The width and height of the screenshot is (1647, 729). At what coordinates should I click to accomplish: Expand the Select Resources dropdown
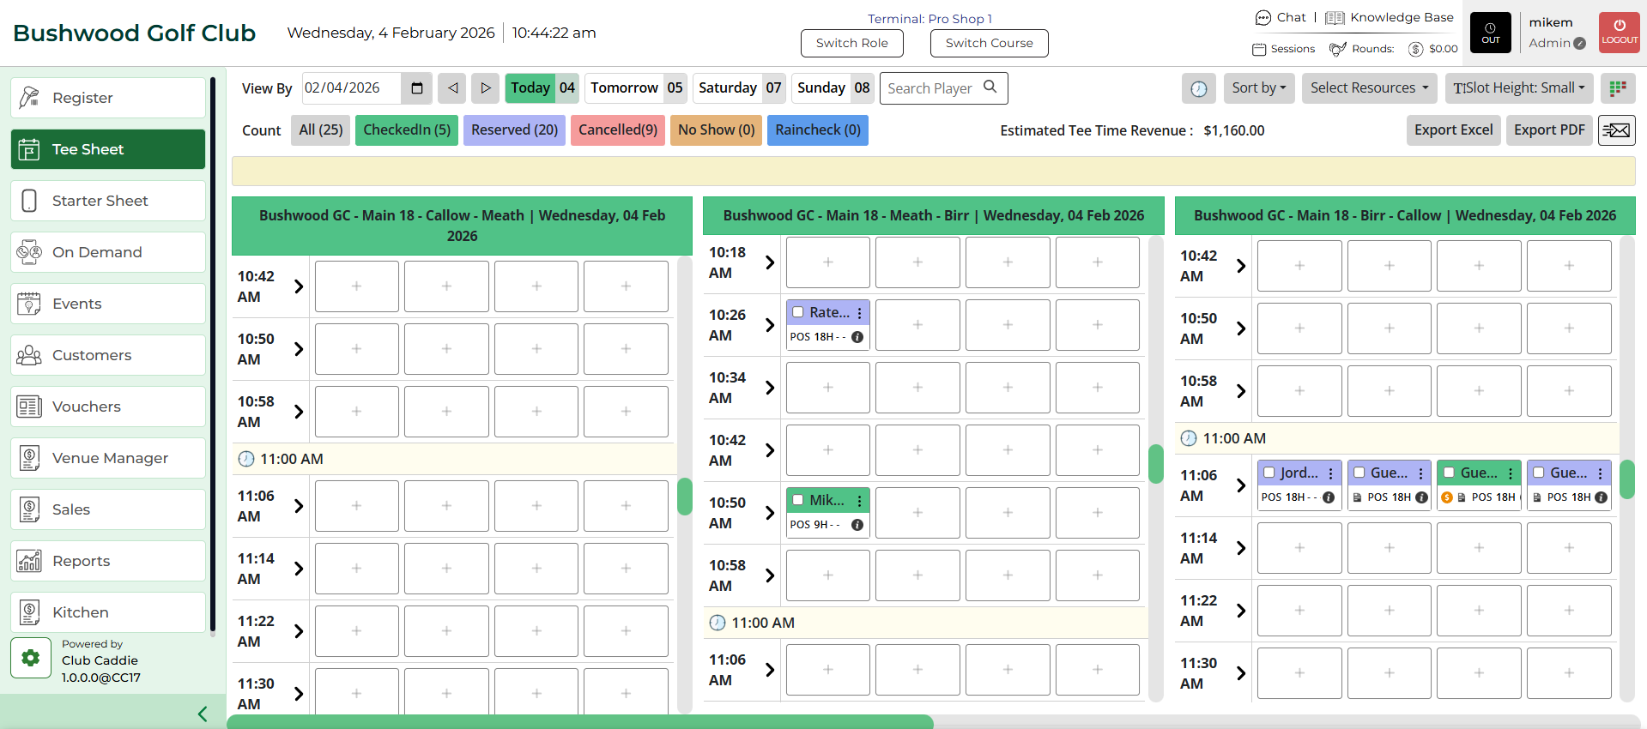1369,88
